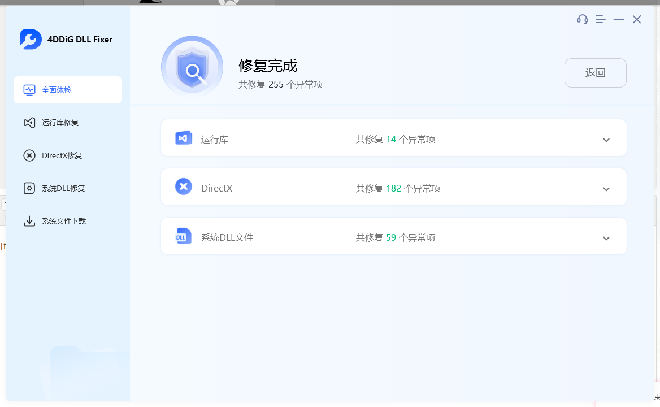Click the 返回 button
Screen dimensions: 660x407
point(595,72)
